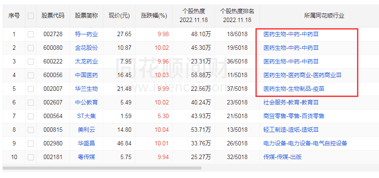Click 特一药业's industry link 医药生物-中药-中药Ⅲ
Screen dimensions: 379x178
click(x=291, y=34)
